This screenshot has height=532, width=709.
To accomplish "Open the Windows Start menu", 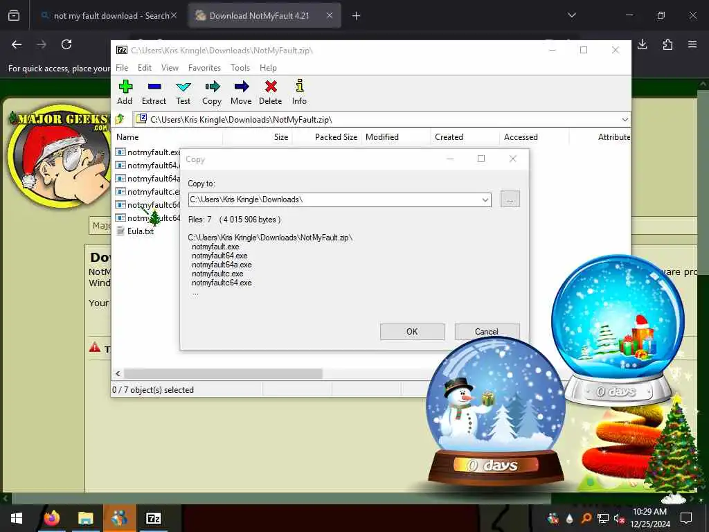I will pyautogui.click(x=17, y=518).
